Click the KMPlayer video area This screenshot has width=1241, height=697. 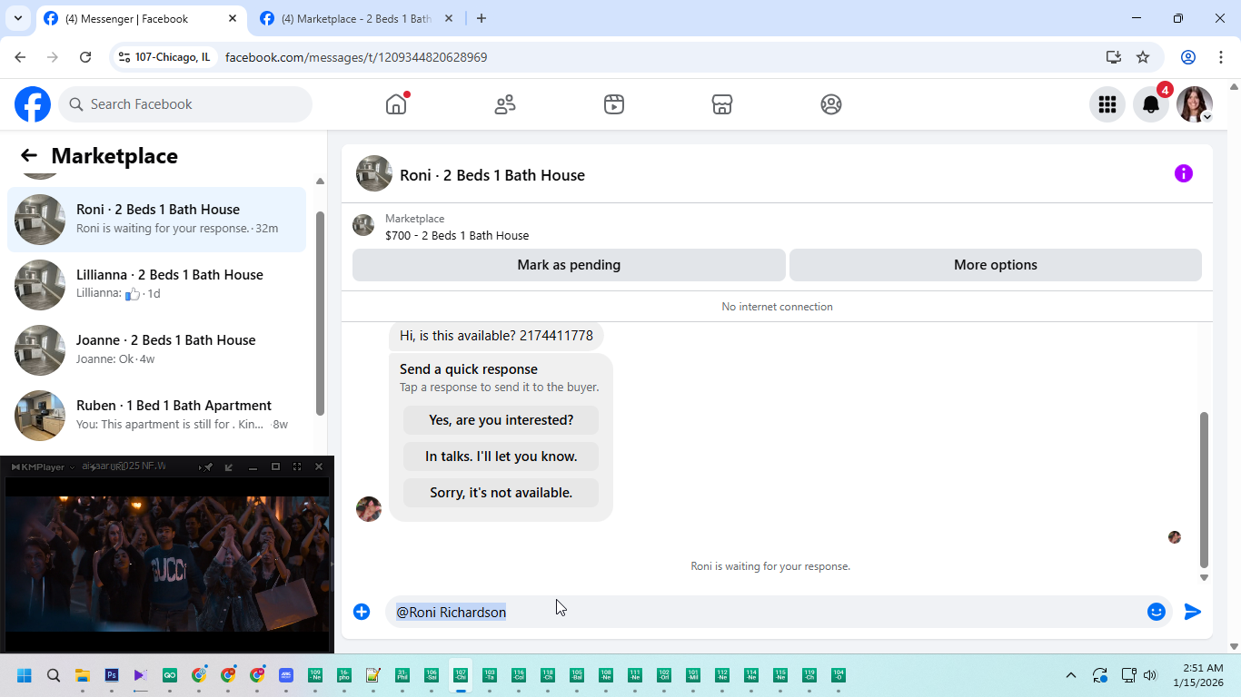click(x=167, y=564)
